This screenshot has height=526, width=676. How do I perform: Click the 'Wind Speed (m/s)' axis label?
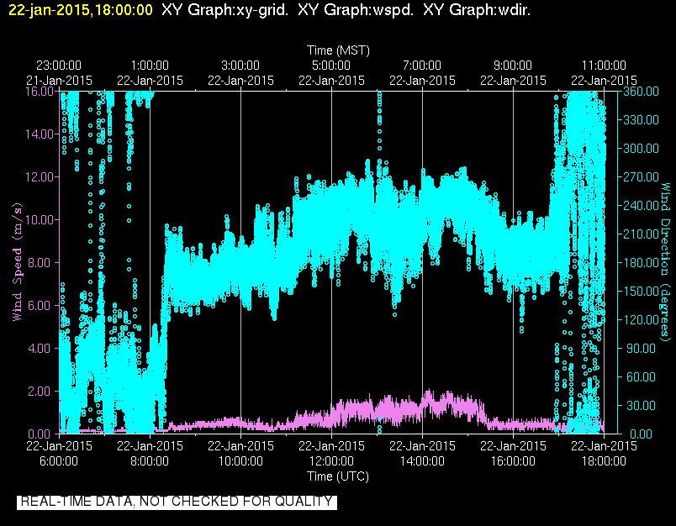(x=17, y=262)
